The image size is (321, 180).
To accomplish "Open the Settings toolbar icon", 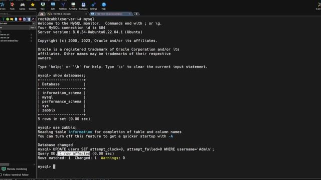I will point(93,6).
